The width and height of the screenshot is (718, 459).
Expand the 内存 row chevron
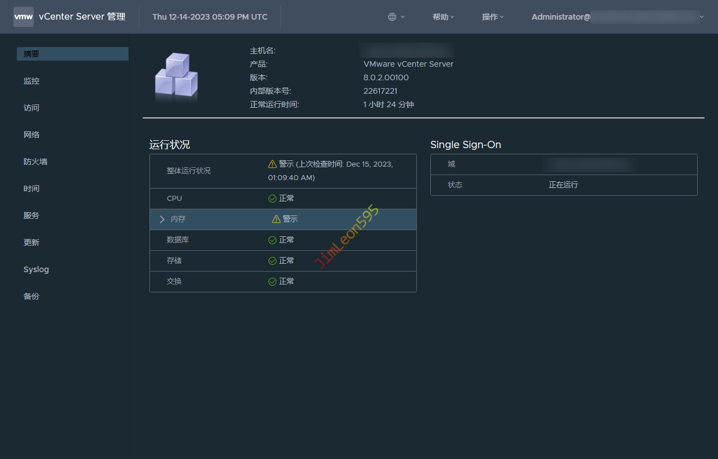coord(162,219)
